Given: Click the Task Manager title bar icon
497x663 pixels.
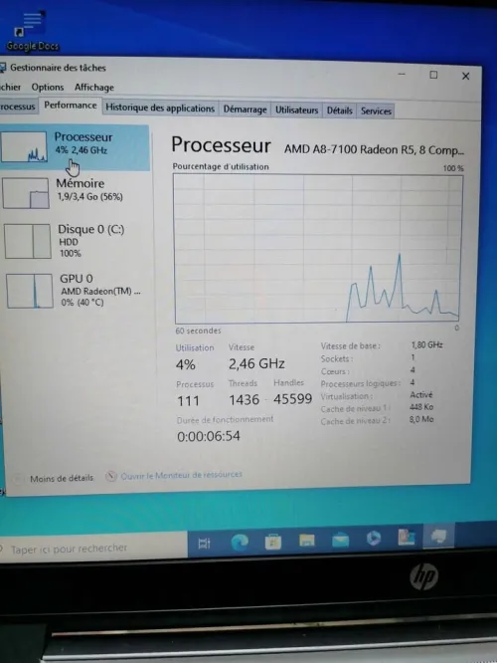Looking at the screenshot, I should point(3,68).
